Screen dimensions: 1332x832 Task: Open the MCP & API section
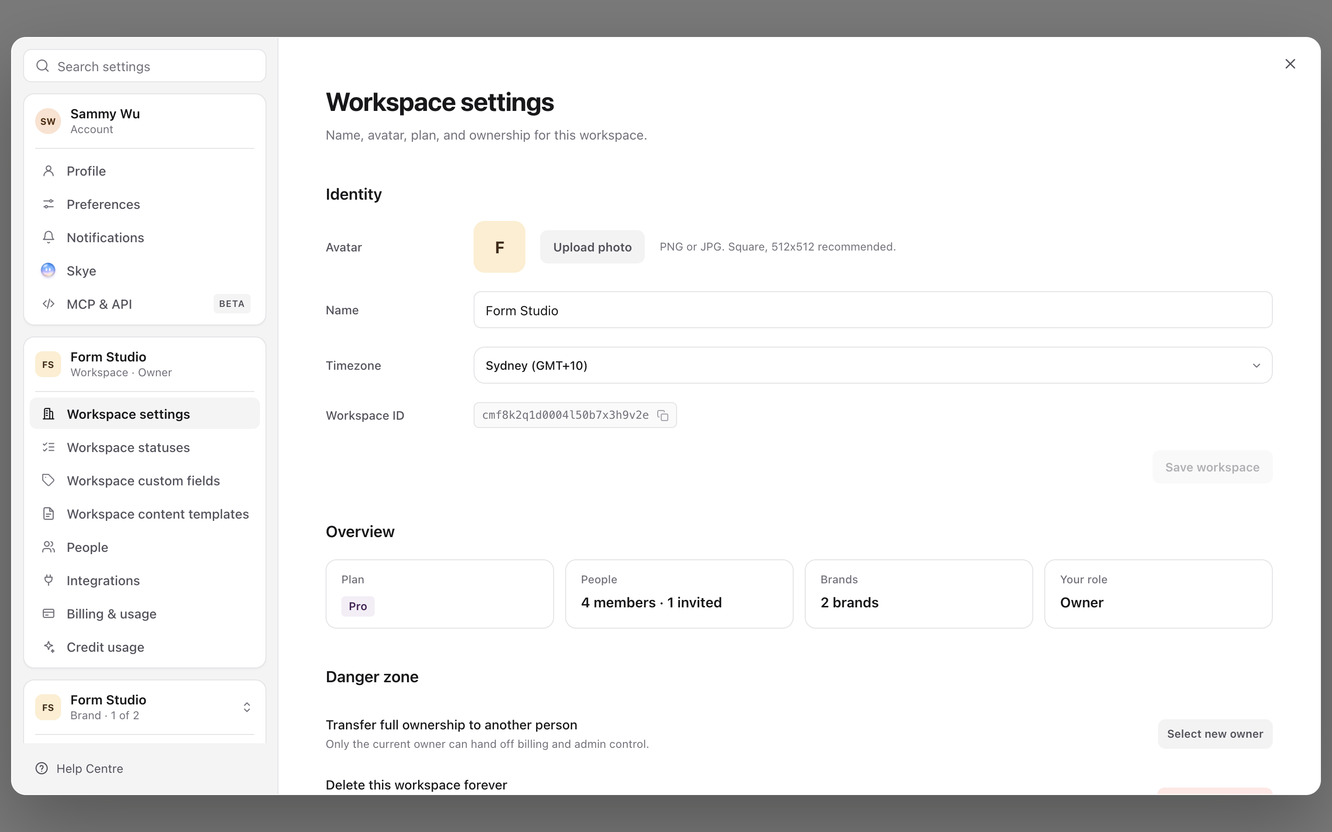(x=145, y=304)
